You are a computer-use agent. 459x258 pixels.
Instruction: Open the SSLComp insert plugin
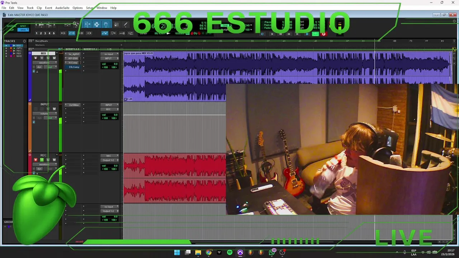[73, 67]
